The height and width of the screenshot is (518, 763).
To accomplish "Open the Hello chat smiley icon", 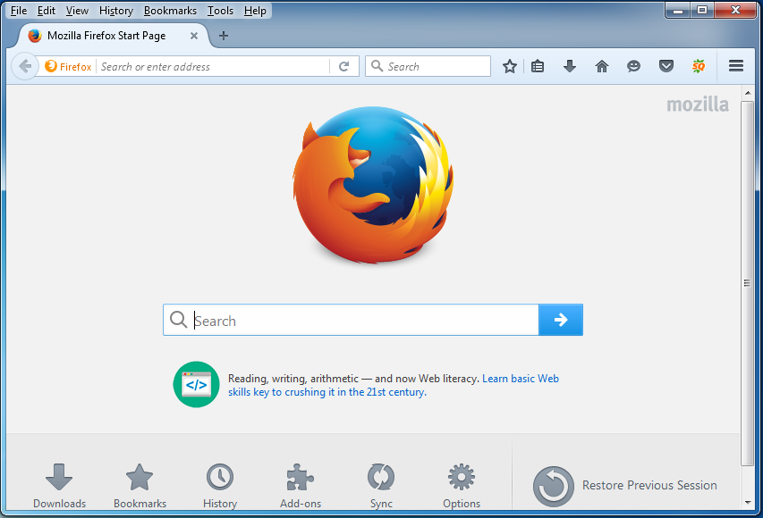I will (x=633, y=66).
